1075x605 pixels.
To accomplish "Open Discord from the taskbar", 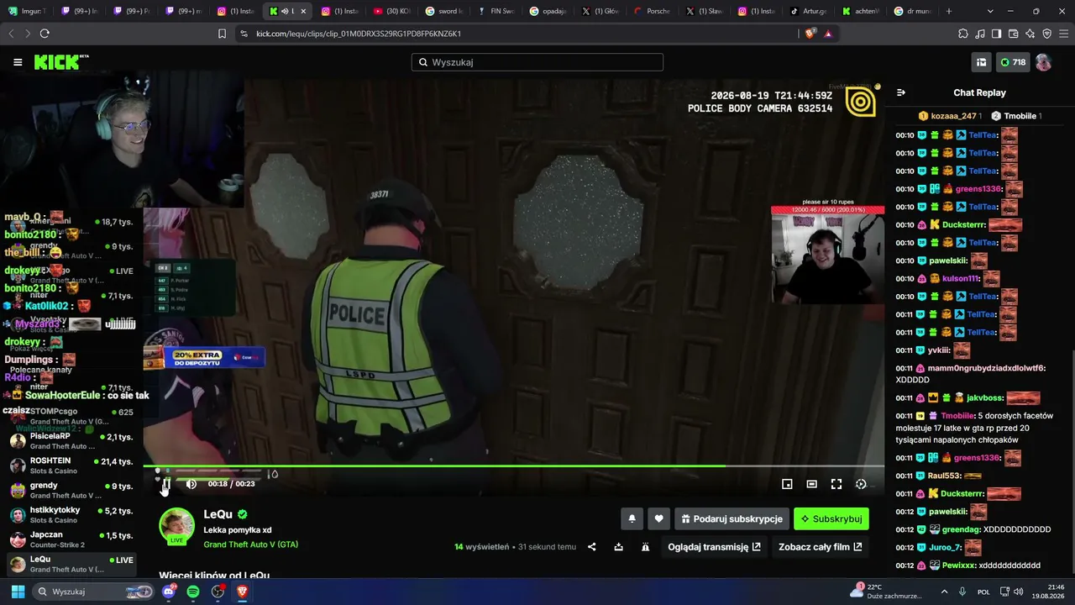I will pyautogui.click(x=169, y=592).
